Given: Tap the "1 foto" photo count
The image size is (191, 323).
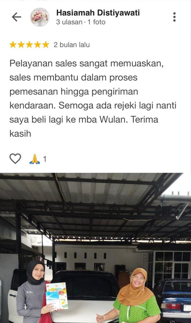Looking at the screenshot, I should pos(96,22).
